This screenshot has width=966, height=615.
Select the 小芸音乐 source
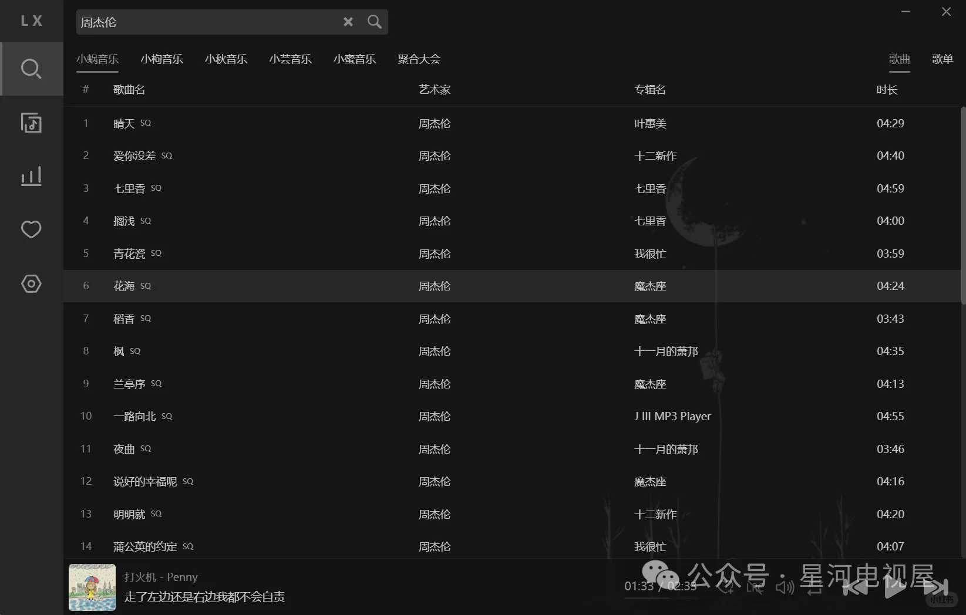[291, 59]
